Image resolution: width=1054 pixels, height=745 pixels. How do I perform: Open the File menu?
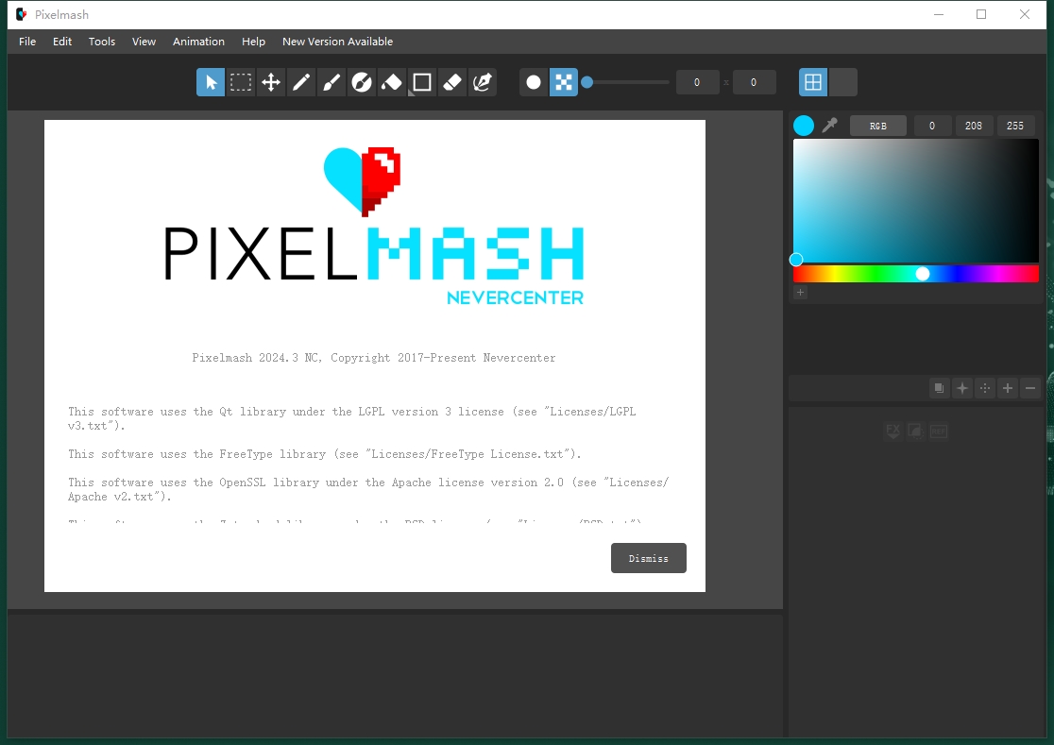pos(27,42)
